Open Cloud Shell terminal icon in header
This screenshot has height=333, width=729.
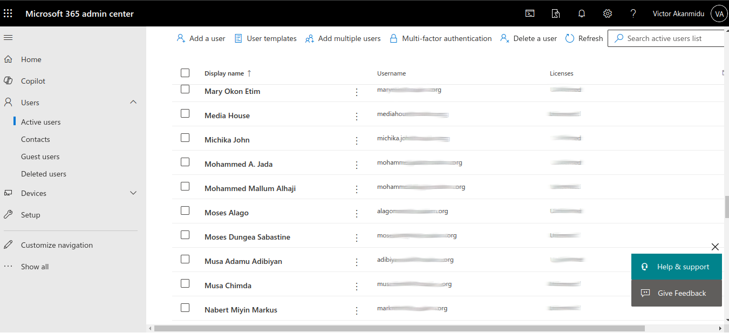point(530,13)
